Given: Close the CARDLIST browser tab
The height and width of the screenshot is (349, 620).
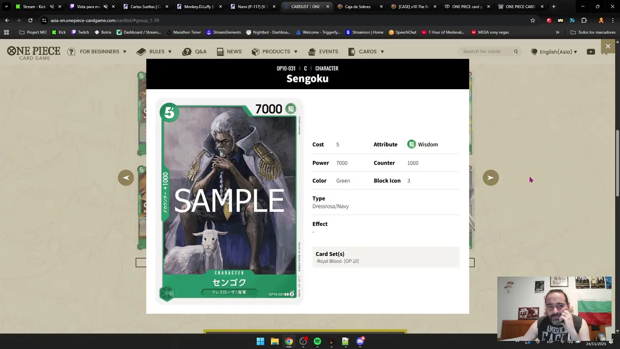Looking at the screenshot, I should tap(327, 7).
